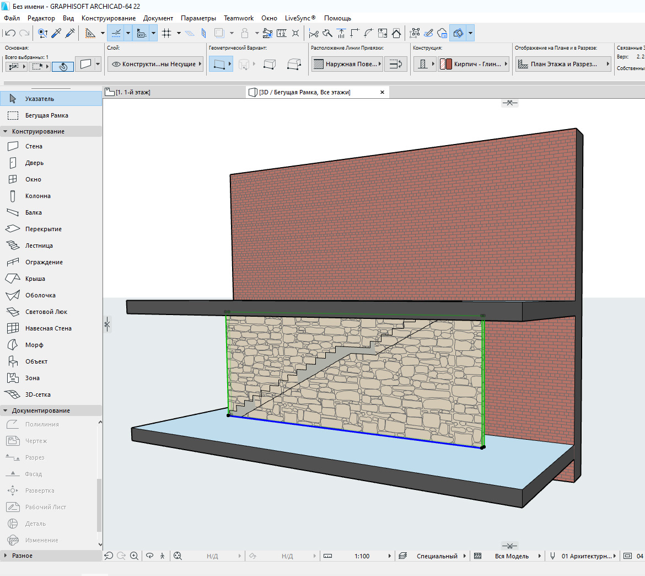Image resolution: width=645 pixels, height=576 pixels.
Task: Select the Стена (Wall) tool
Action: click(33, 146)
